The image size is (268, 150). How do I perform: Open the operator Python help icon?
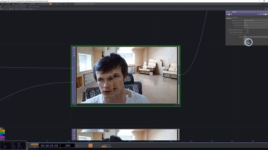point(229,14)
